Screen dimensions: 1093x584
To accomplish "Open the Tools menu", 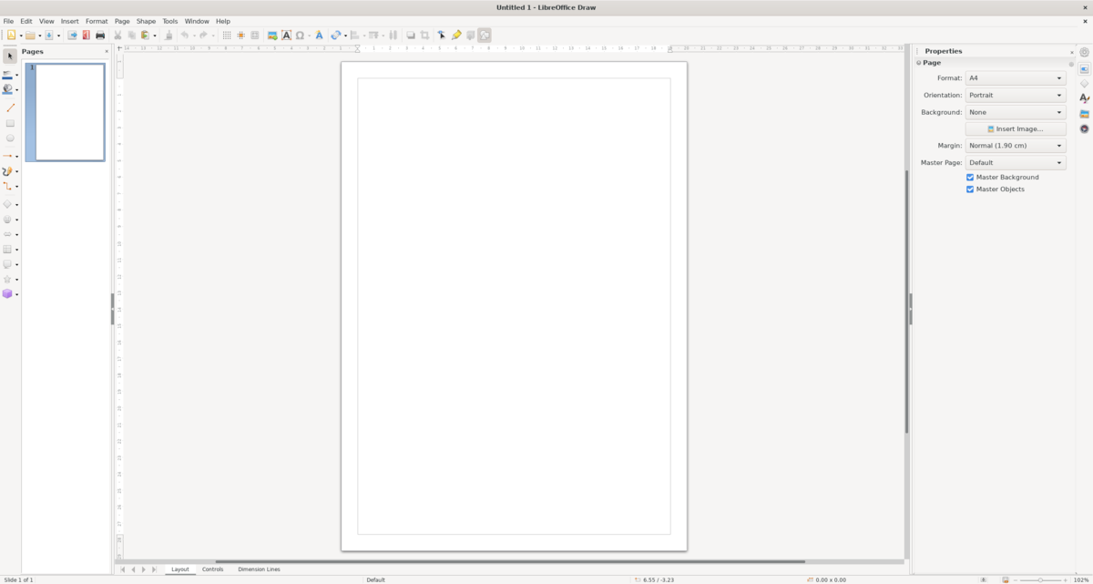I will coord(170,21).
